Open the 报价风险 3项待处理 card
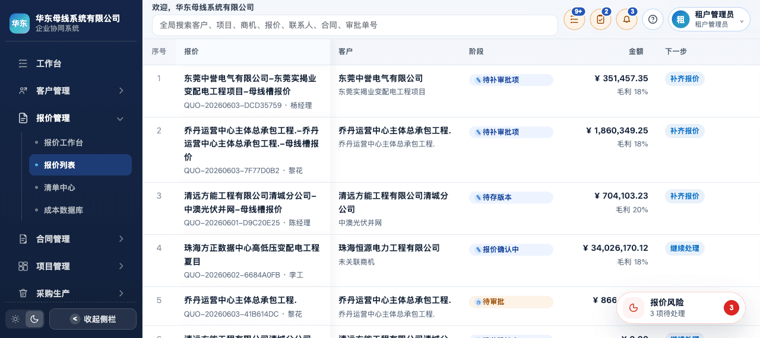 [680, 308]
